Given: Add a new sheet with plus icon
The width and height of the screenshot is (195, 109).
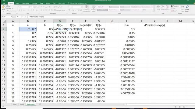Looking at the screenshot, I should [x=40, y=104].
